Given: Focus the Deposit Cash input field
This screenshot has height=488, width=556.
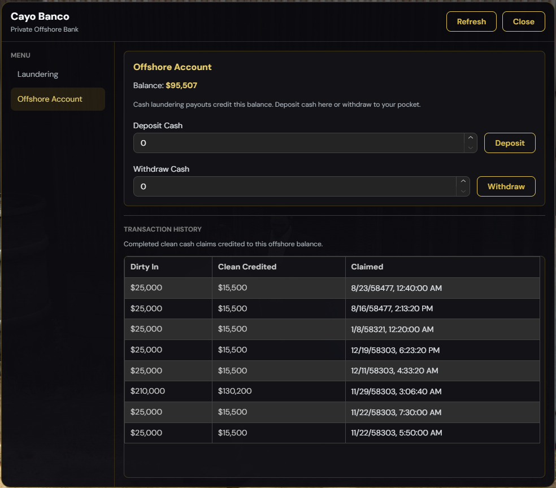Looking at the screenshot, I should click(298, 143).
